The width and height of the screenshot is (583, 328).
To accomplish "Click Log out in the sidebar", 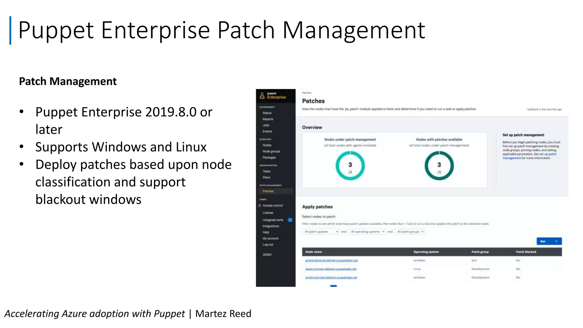I will [268, 245].
